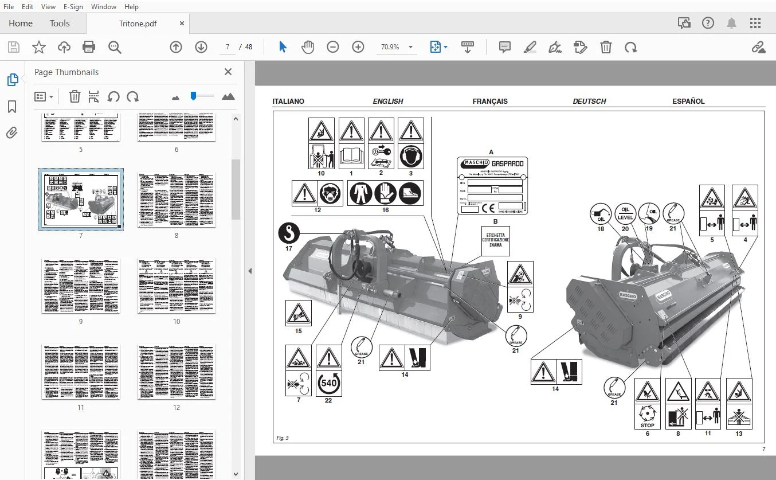This screenshot has height=480, width=776.
Task: Open the bookmarks sidebar icon
Action: pos(12,107)
